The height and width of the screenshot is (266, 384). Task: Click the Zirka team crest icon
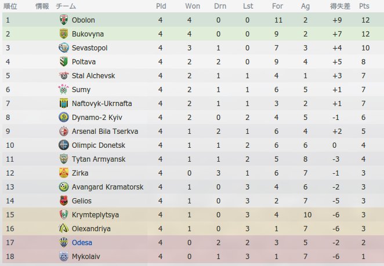point(64,173)
